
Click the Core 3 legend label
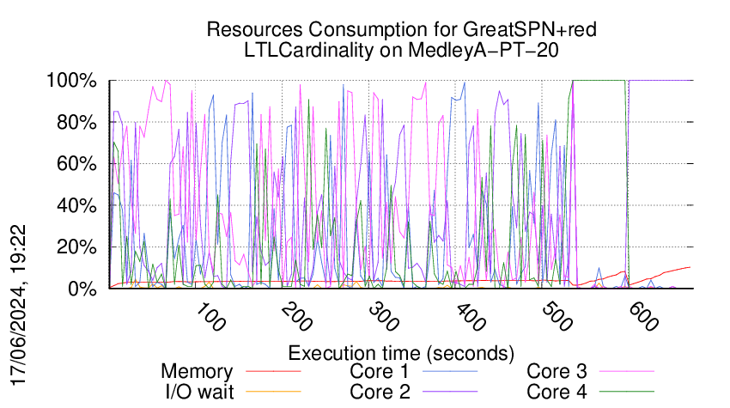[557, 372]
